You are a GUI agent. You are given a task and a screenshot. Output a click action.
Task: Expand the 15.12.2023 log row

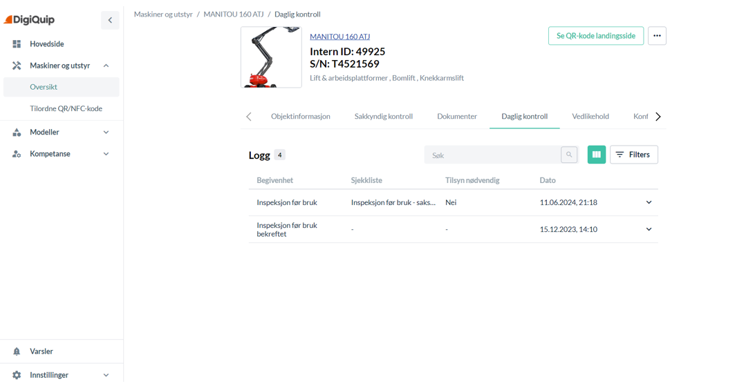pos(649,229)
